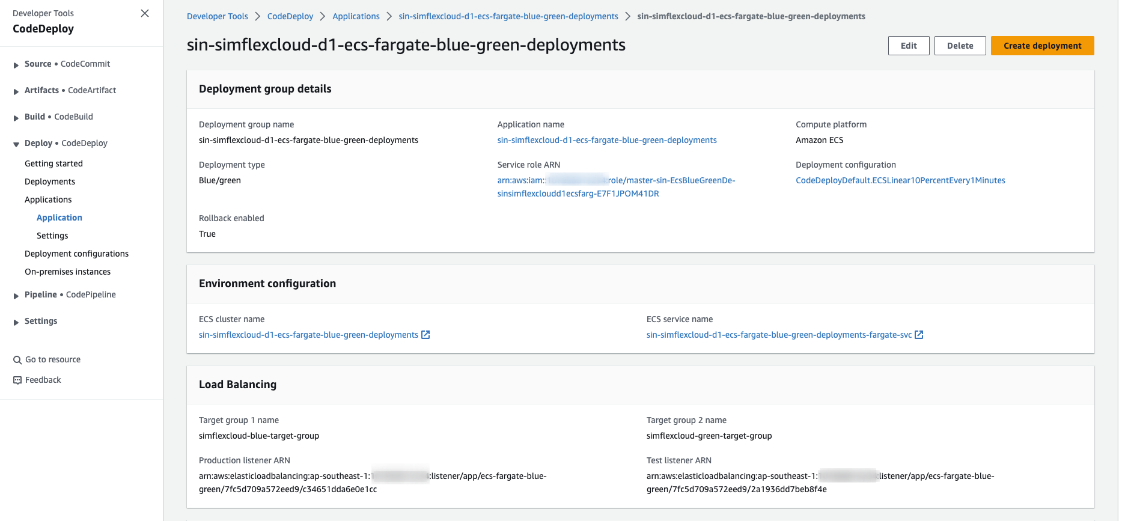This screenshot has width=1125, height=521.
Task: Go to Developer Tools breadcrumb
Action: pyautogui.click(x=218, y=16)
